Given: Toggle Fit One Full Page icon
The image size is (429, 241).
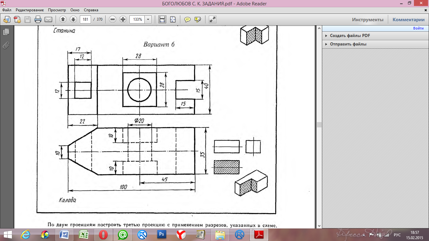Looking at the screenshot, I should (173, 19).
